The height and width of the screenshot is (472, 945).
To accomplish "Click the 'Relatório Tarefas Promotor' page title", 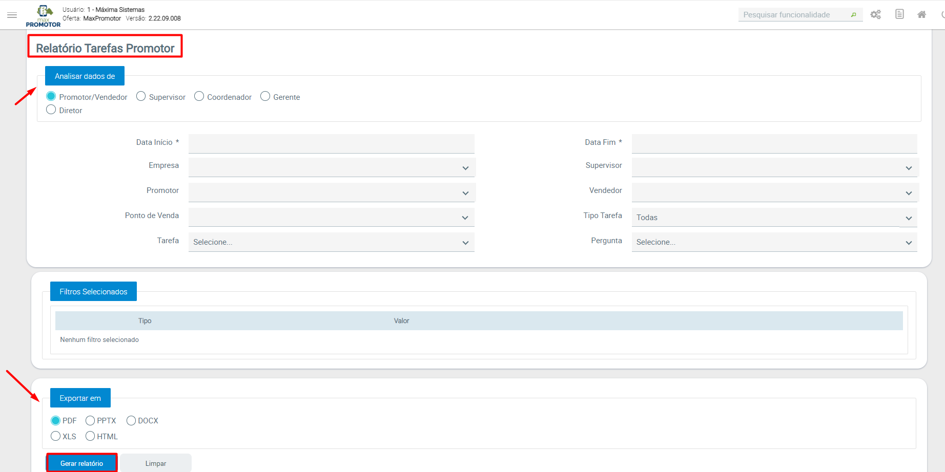I will (x=106, y=48).
